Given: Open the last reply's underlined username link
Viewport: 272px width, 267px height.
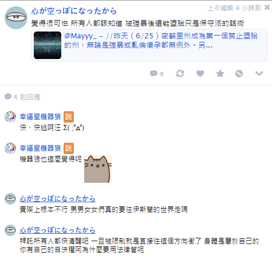Looking at the screenshot, I should coord(57,230).
